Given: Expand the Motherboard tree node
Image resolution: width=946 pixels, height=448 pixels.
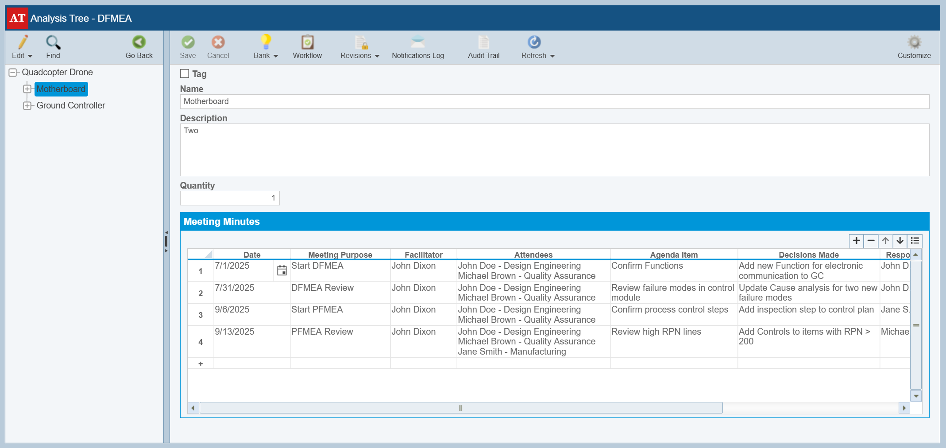Looking at the screenshot, I should (27, 89).
